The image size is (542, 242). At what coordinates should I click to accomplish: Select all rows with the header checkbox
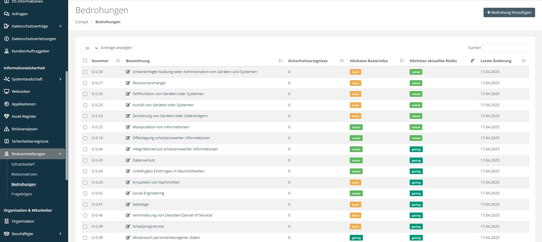85,61
